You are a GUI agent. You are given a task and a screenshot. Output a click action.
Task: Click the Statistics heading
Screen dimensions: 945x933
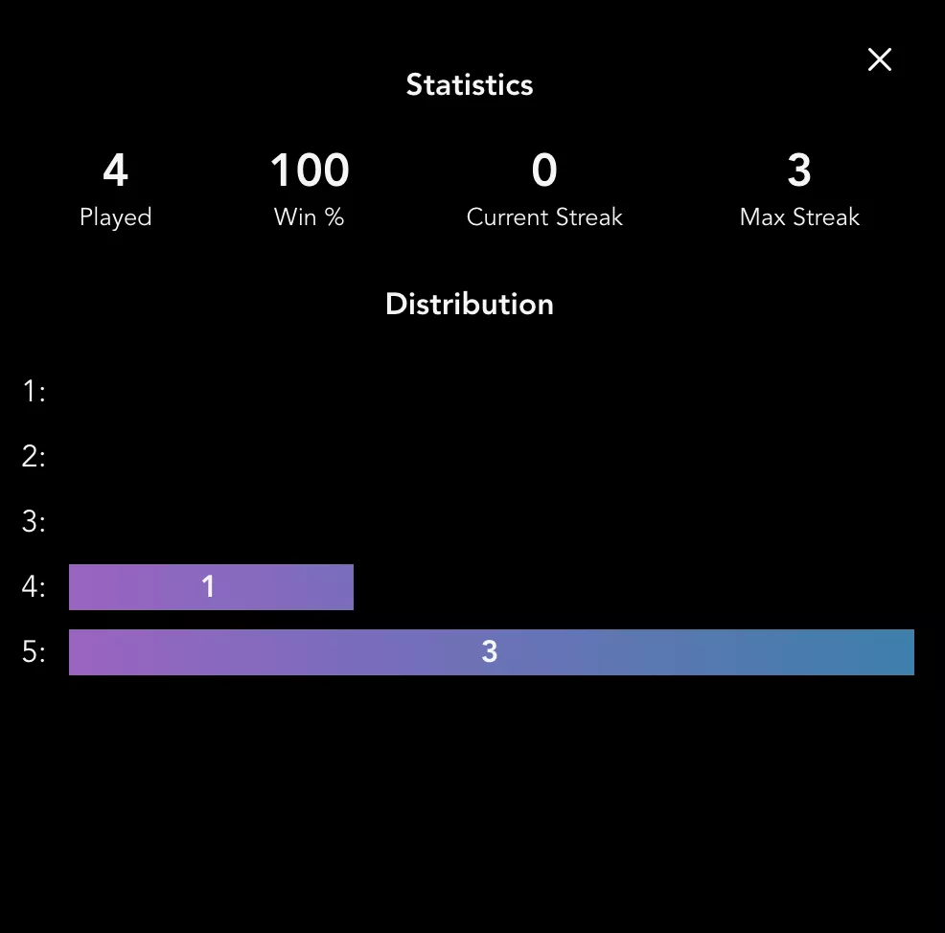pos(470,85)
